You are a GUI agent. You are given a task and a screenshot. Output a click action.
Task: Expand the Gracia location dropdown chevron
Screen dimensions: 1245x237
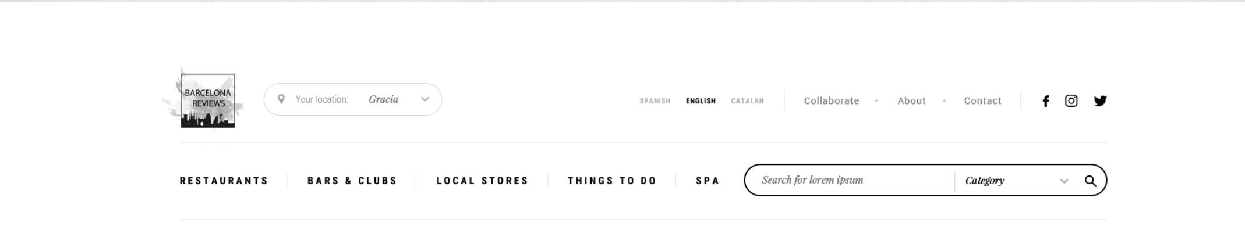point(425,99)
